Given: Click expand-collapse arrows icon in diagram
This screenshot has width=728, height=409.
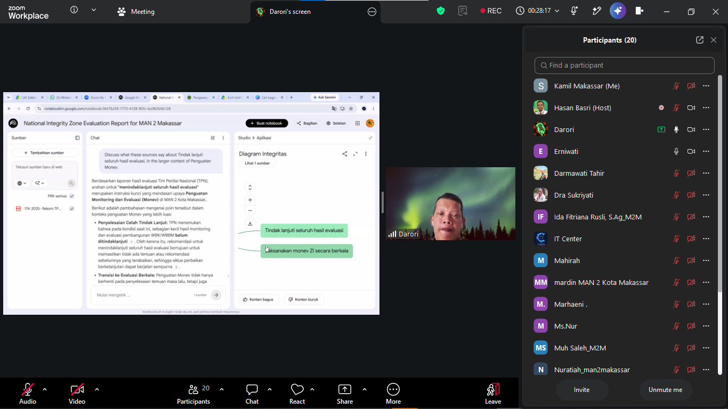Looking at the screenshot, I should [250, 187].
